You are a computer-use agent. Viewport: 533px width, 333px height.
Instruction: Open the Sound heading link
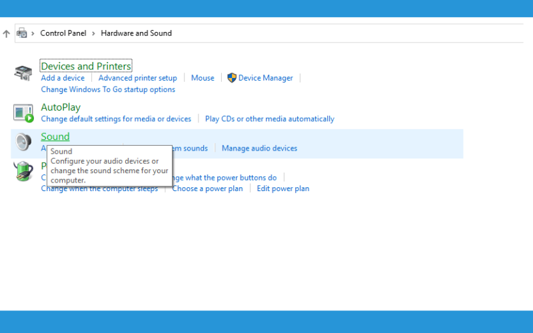coord(55,137)
